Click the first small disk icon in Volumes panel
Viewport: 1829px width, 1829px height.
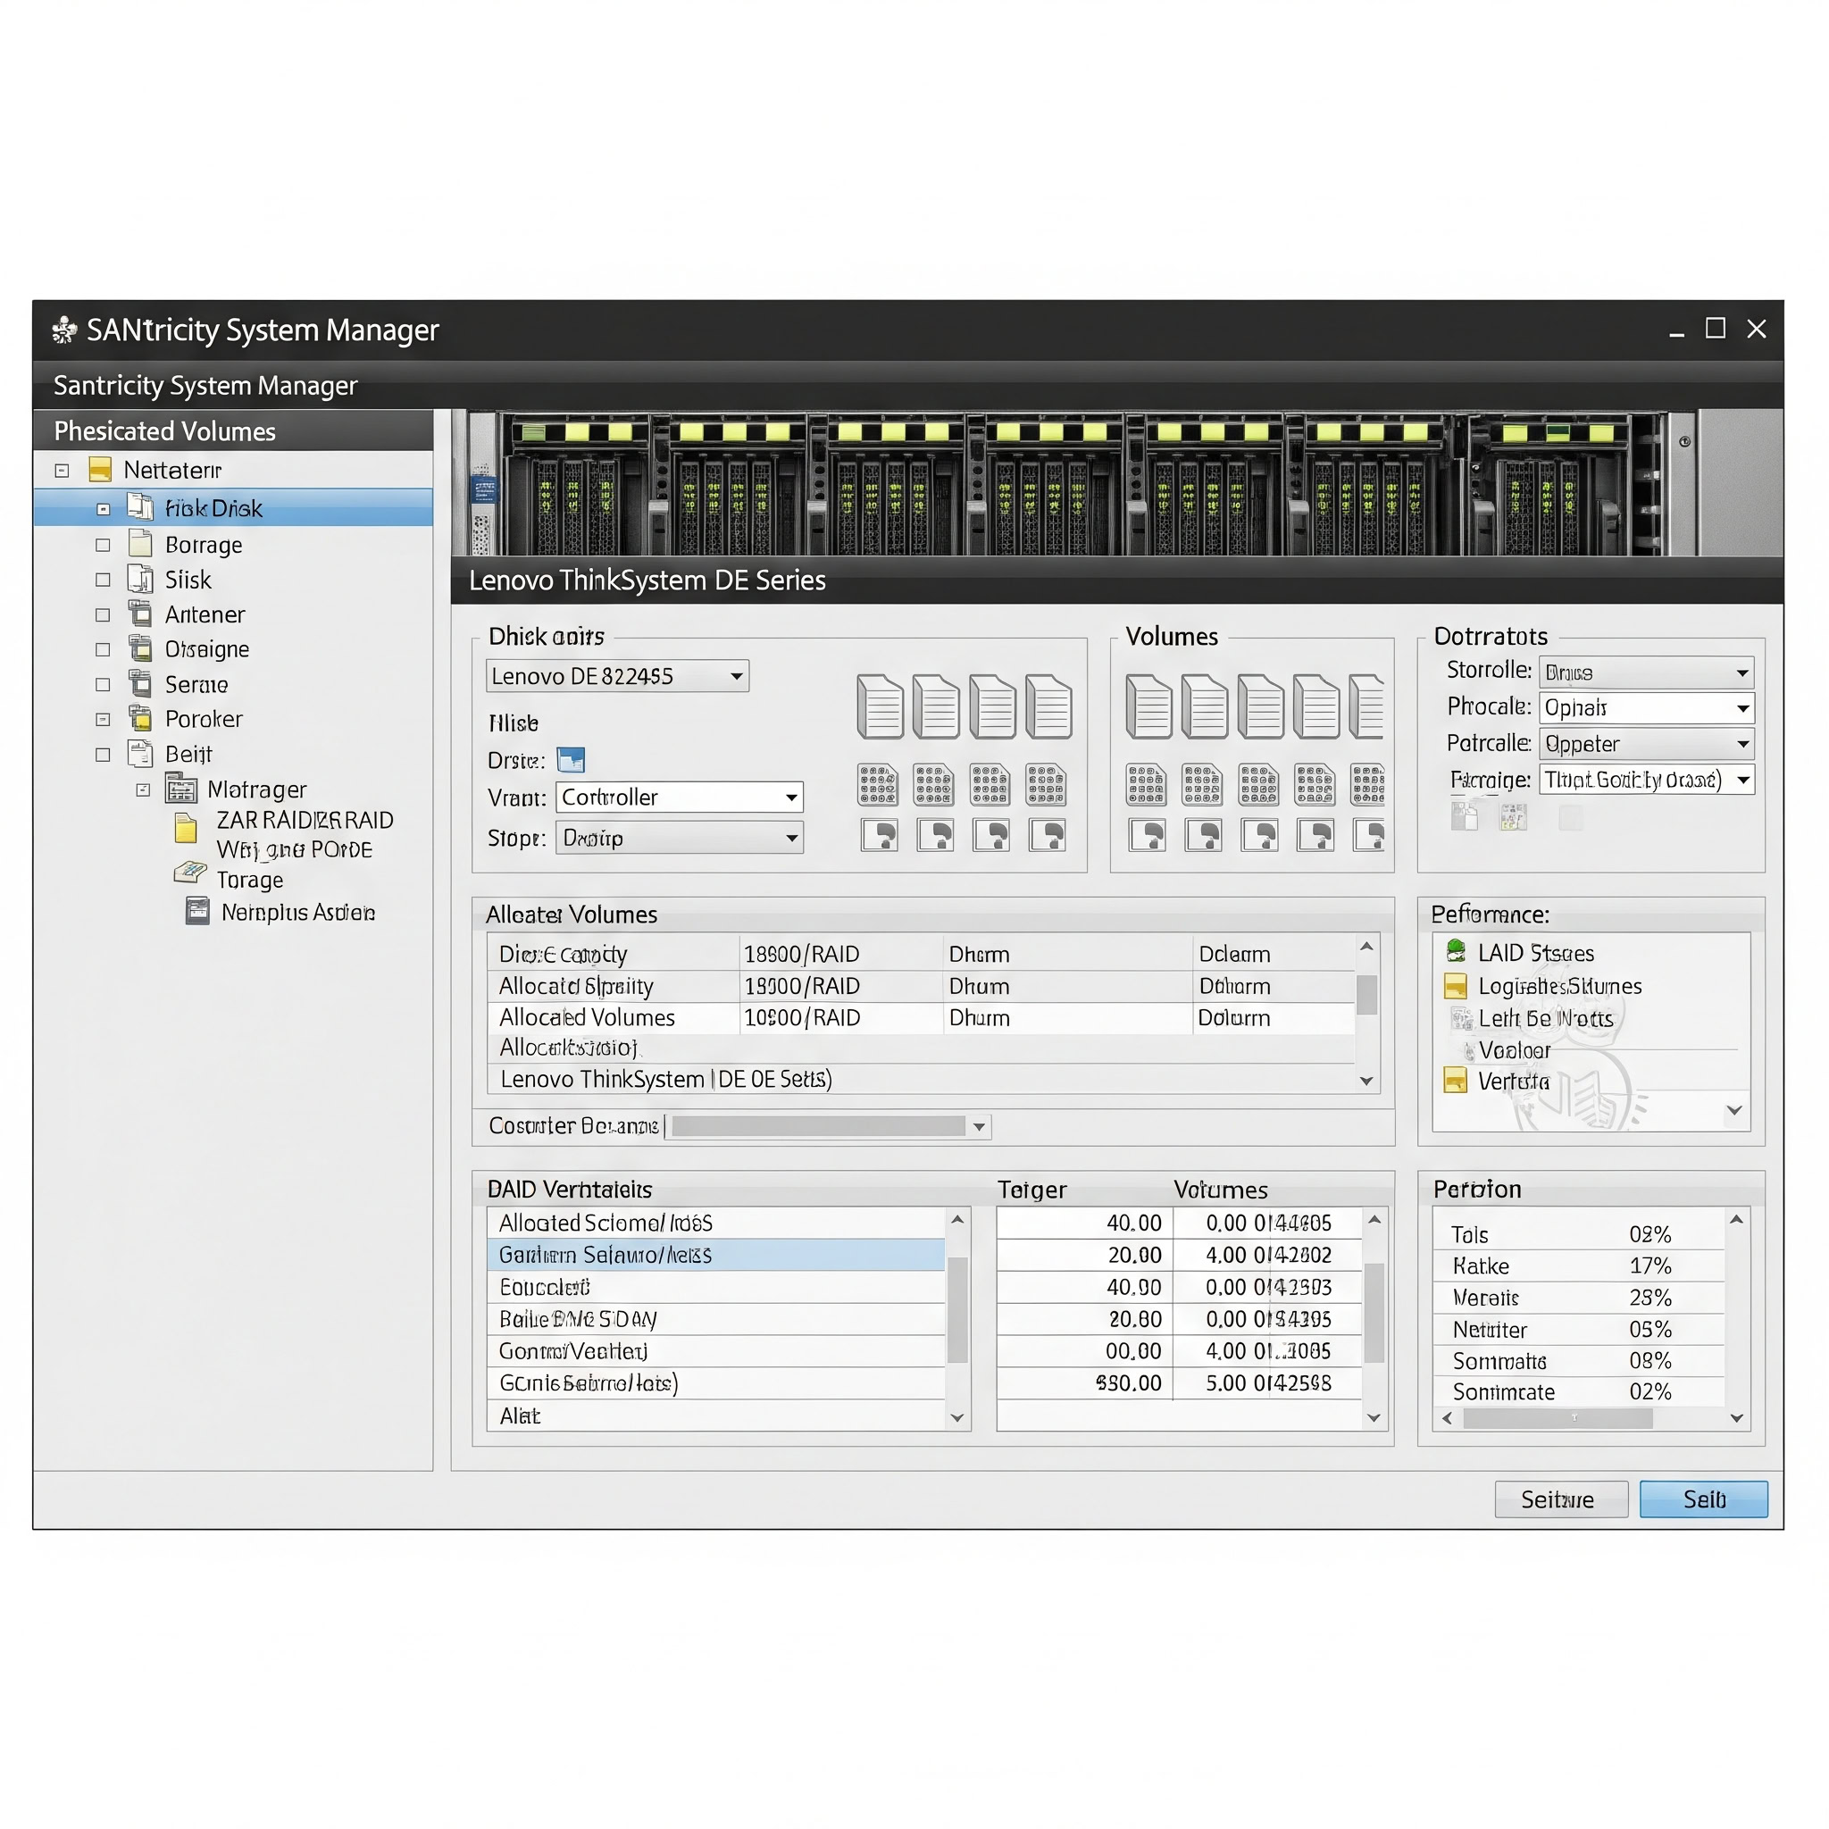click(1148, 835)
